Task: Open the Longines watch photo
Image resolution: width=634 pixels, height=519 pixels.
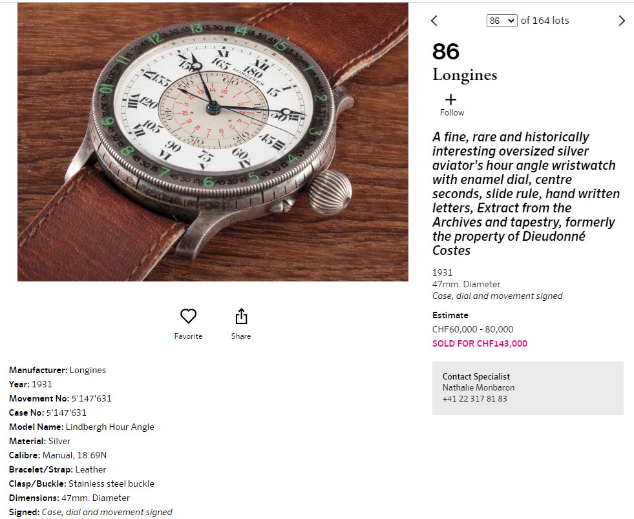Action: (x=213, y=142)
